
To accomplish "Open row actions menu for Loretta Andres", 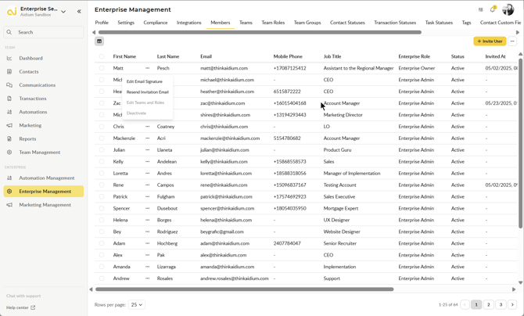I will pyautogui.click(x=147, y=174).
